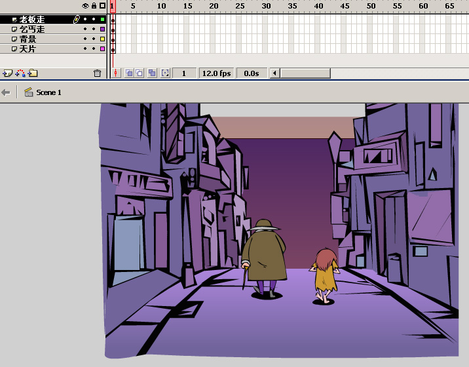Click frame 20 on the timeline ruler

click(213, 6)
